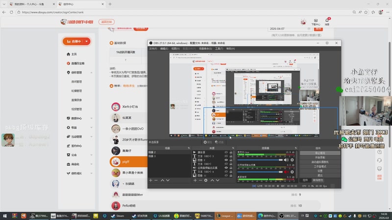Pop out the 来源 dock panel icon
Screen dimensions: 392x220
[233, 148]
